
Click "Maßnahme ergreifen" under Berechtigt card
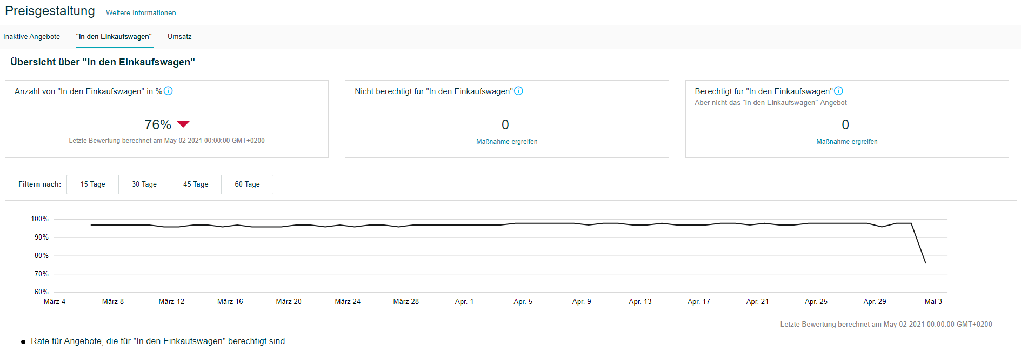[846, 142]
